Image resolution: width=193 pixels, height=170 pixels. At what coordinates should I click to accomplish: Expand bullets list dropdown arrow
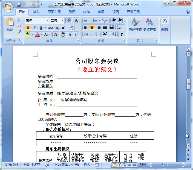[90, 20]
